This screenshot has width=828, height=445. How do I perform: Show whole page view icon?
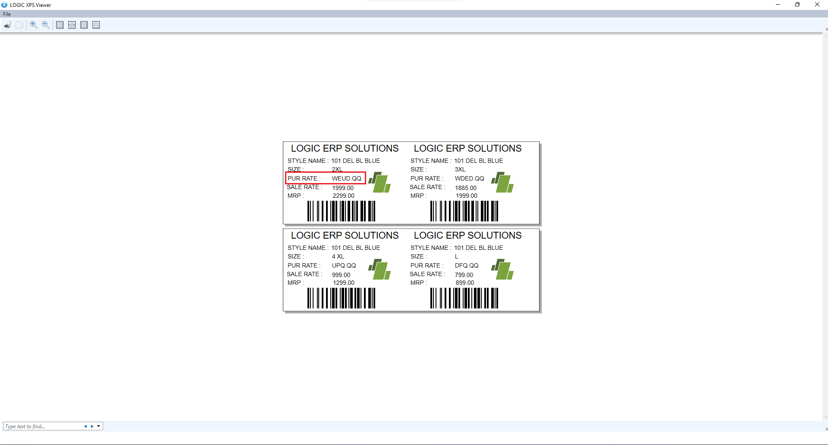[84, 25]
